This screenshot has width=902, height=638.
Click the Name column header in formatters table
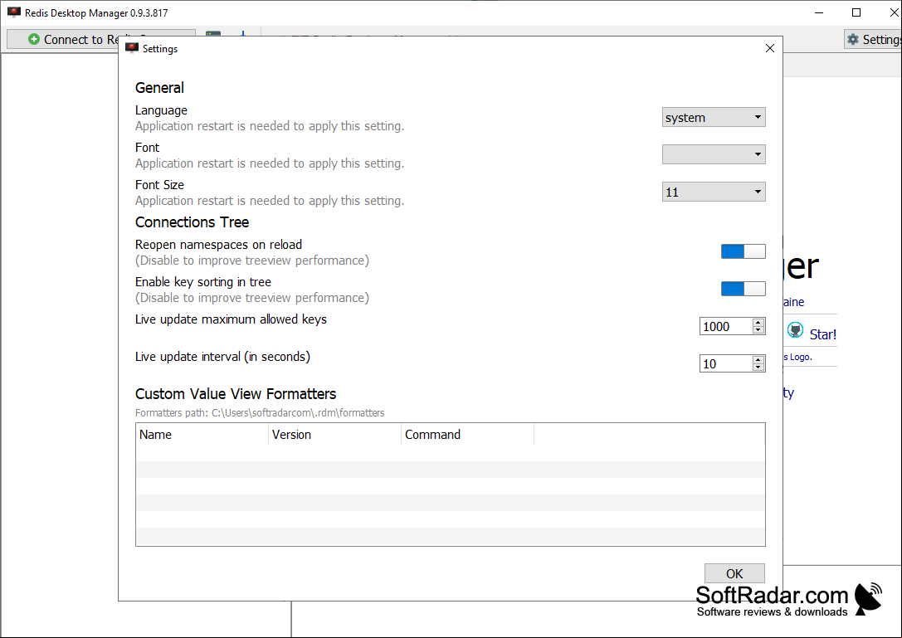coord(202,435)
